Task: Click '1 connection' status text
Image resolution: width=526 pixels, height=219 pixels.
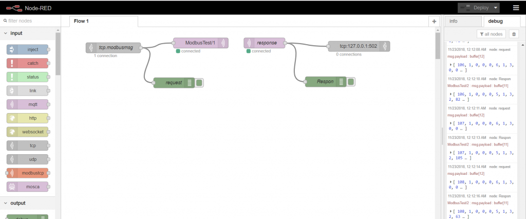Action: [105, 56]
